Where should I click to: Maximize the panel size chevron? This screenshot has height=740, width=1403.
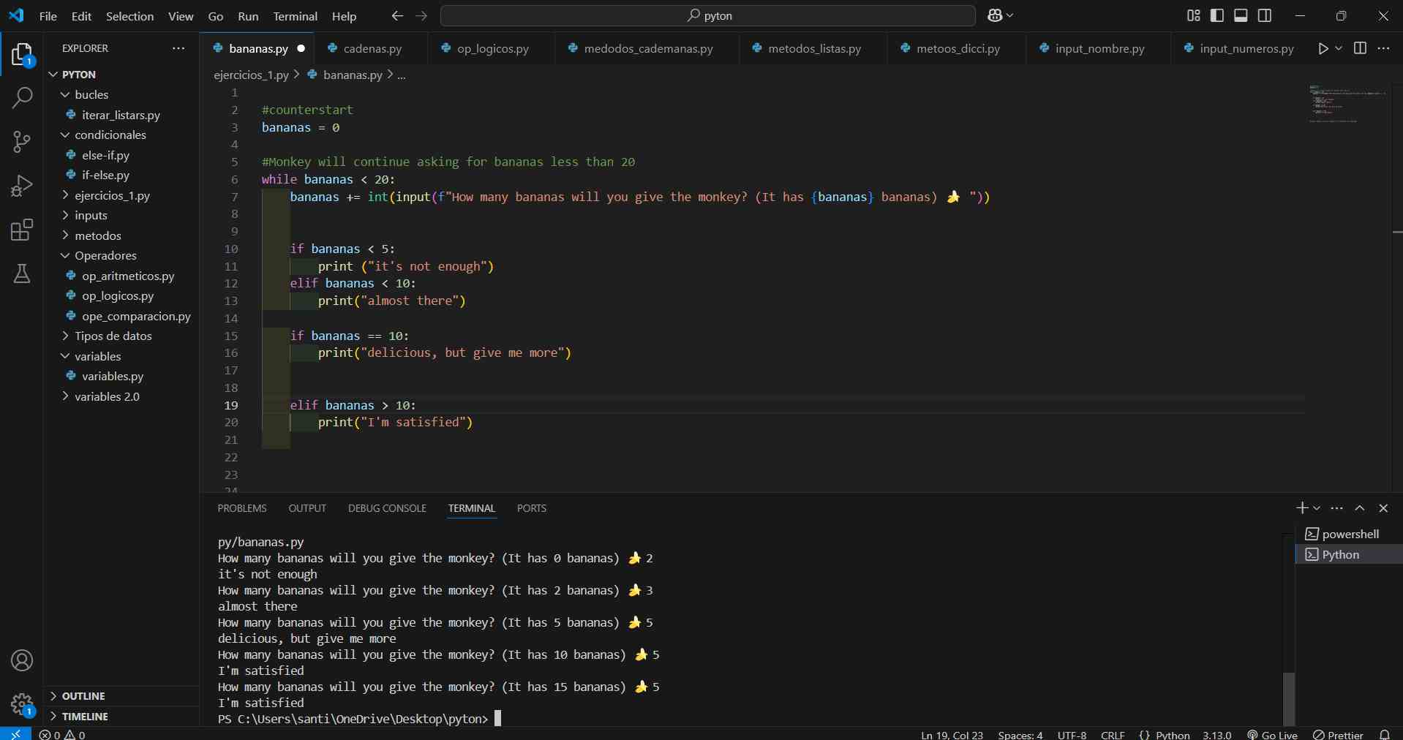1360,508
